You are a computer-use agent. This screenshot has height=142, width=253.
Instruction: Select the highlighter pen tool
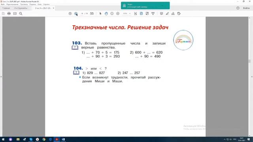(x=167, y=13)
